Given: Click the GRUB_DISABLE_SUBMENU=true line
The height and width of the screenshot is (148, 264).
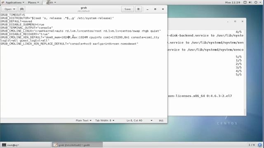Looking at the screenshot, I should tap(22, 25).
